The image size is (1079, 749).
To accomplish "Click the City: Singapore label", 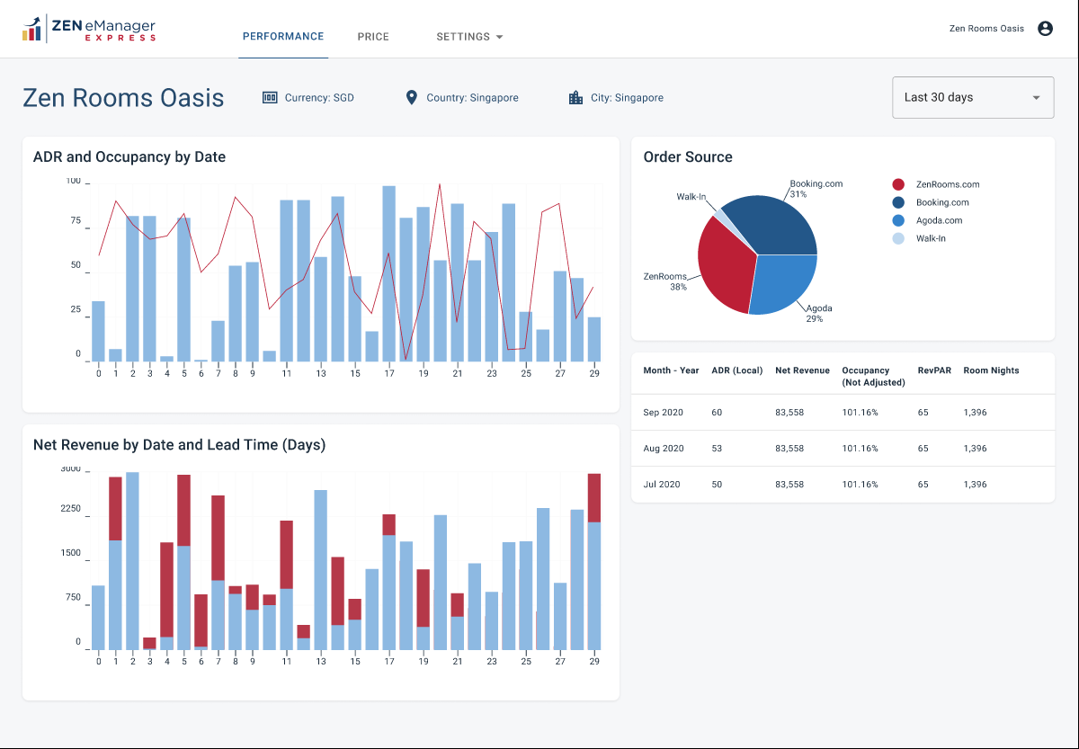I will (x=627, y=97).
